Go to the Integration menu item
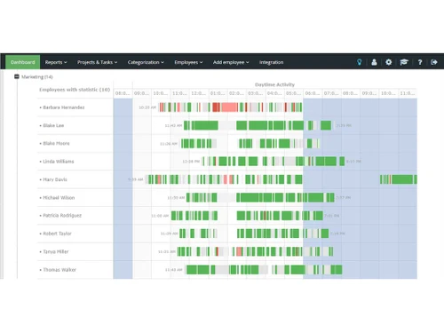 [271, 62]
